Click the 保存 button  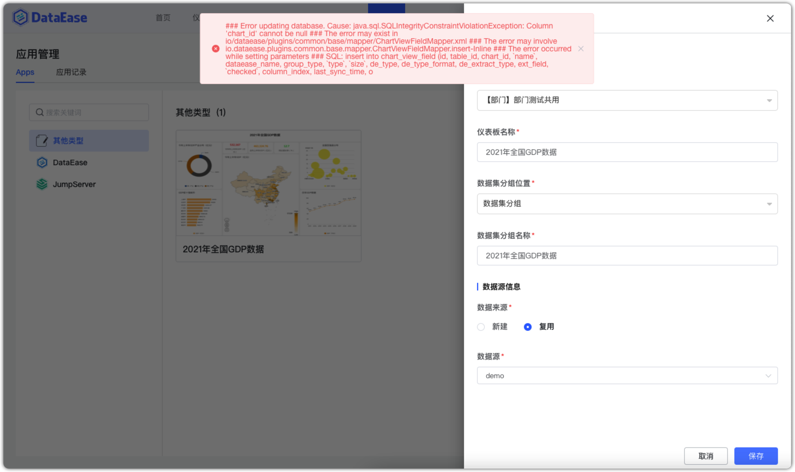(756, 456)
